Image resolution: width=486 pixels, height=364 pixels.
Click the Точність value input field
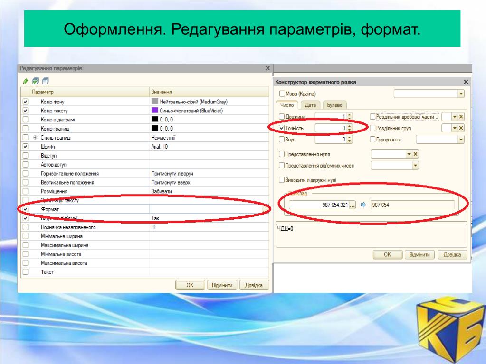[331, 128]
